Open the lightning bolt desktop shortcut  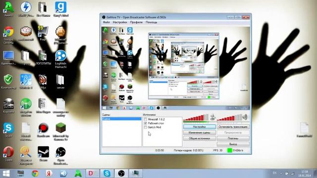(26, 9)
